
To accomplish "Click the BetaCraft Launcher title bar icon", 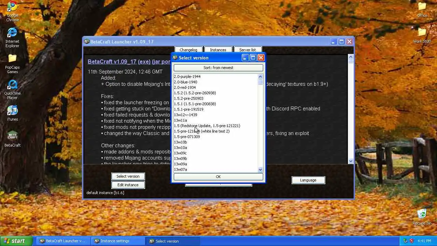I will coord(87,42).
